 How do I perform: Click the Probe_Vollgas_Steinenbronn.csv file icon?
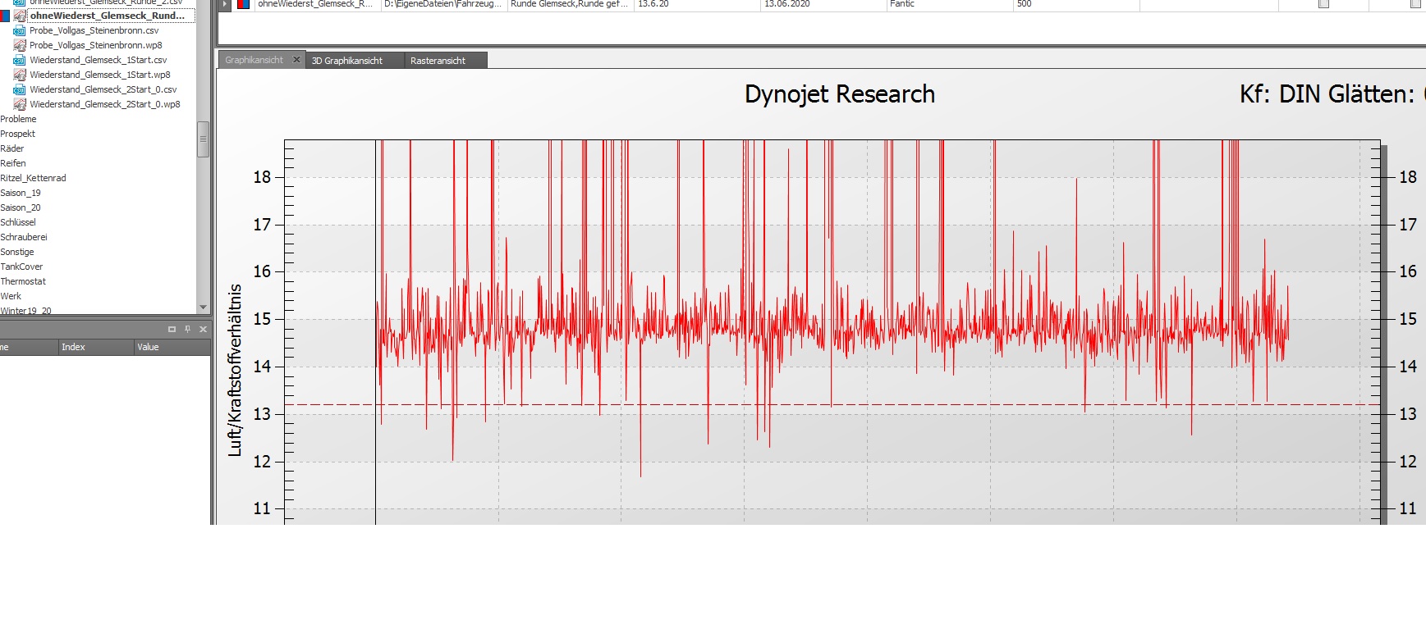(20, 30)
